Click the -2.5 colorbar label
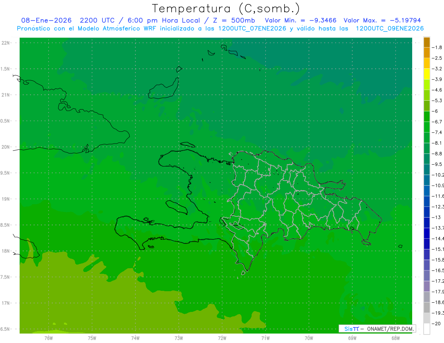444x343 pixels. pyautogui.click(x=437, y=58)
